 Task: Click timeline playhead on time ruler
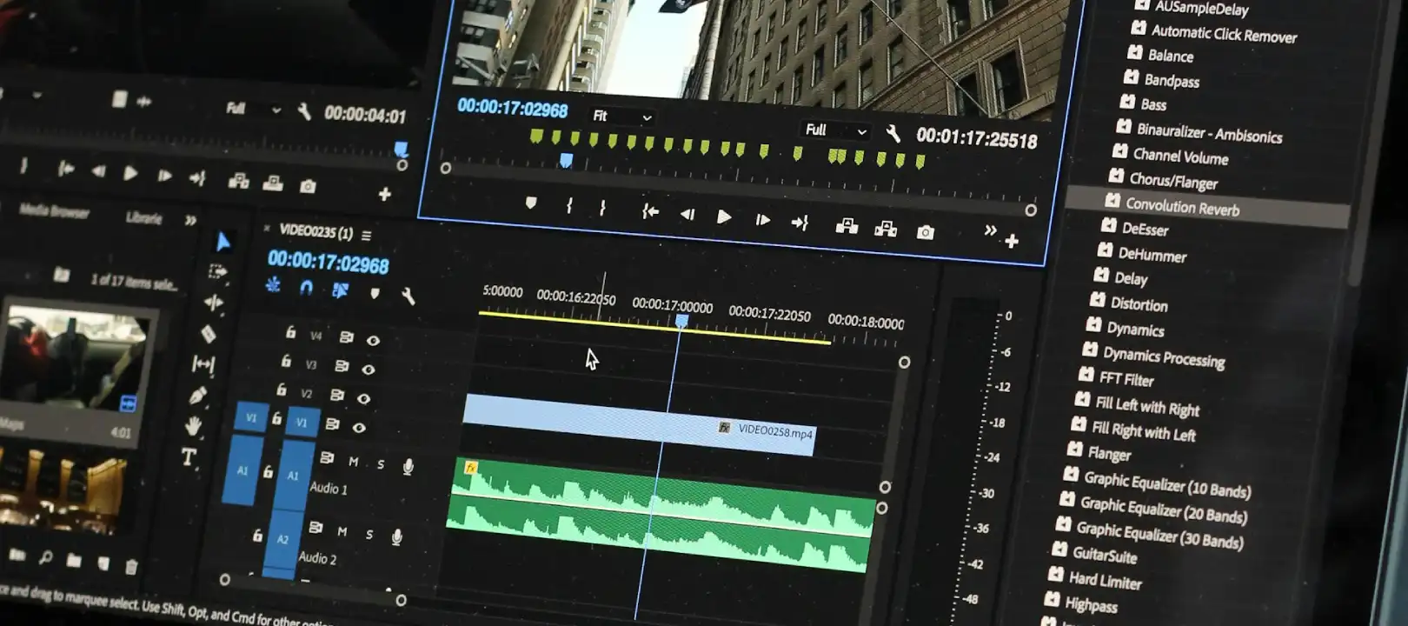(682, 321)
